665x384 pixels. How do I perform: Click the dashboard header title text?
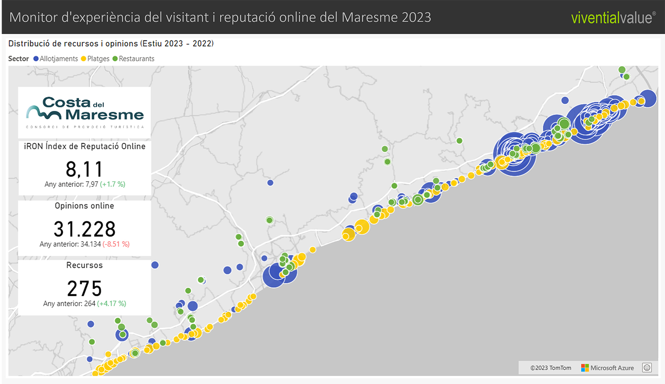(220, 17)
